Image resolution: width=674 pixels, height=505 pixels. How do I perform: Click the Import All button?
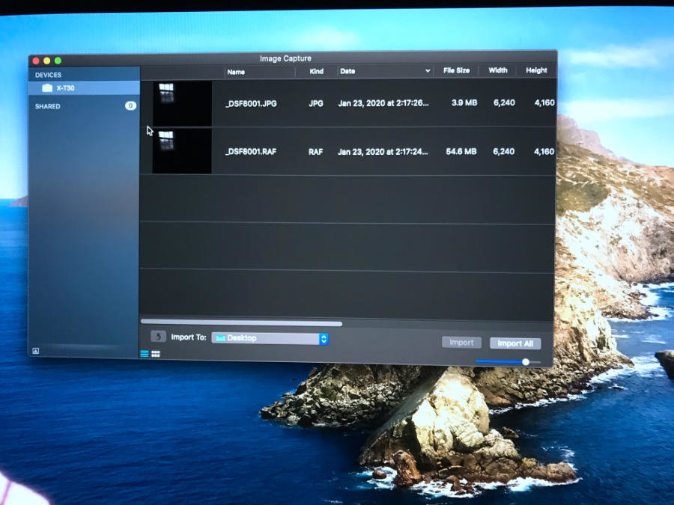(515, 343)
